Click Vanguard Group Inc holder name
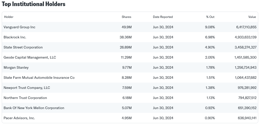 coord(19,27)
